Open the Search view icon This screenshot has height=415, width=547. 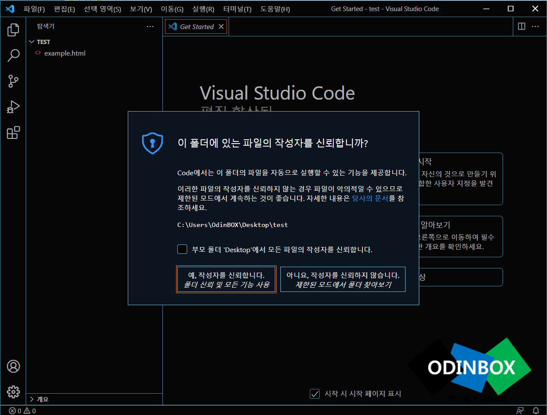(13, 56)
